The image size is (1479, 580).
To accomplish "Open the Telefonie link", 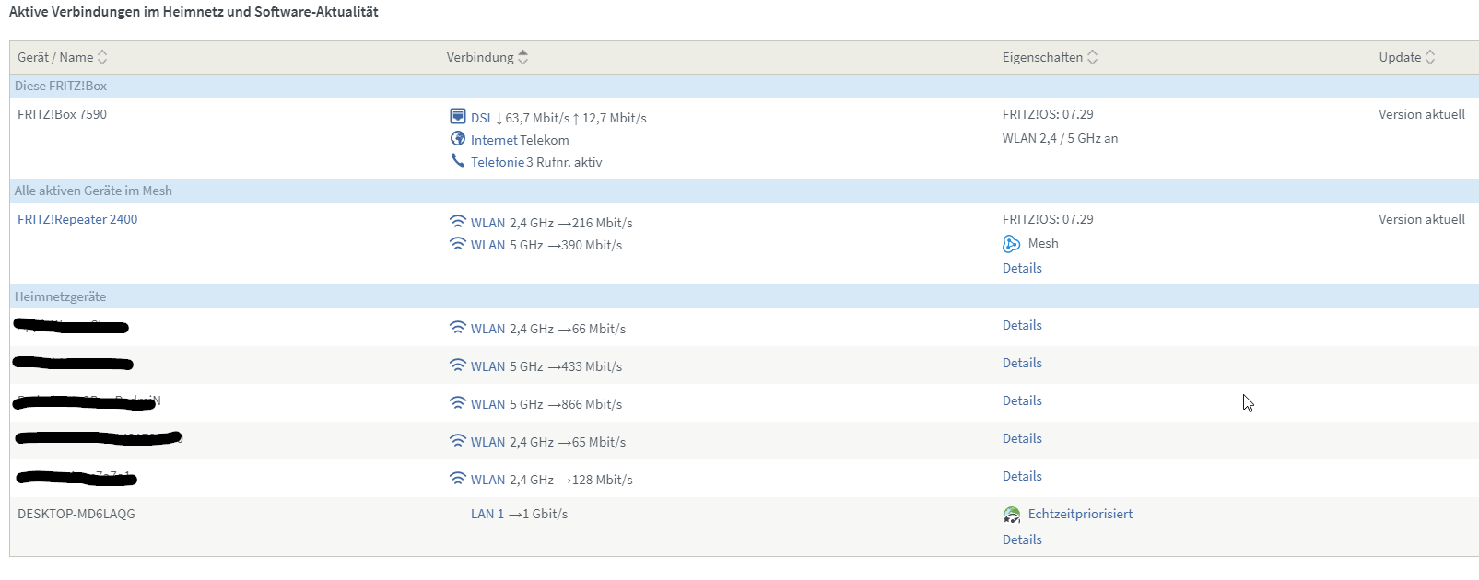I will [x=498, y=162].
